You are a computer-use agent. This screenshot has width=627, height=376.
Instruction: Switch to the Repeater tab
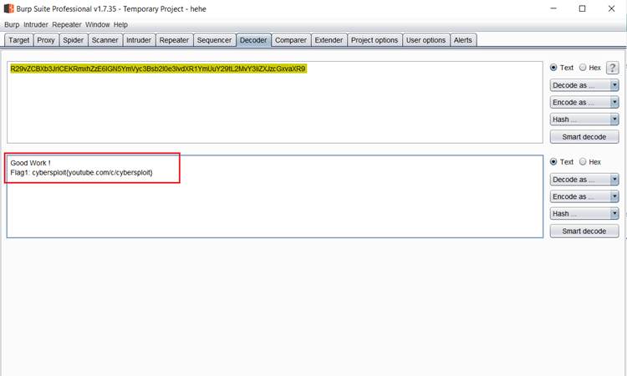(x=174, y=40)
